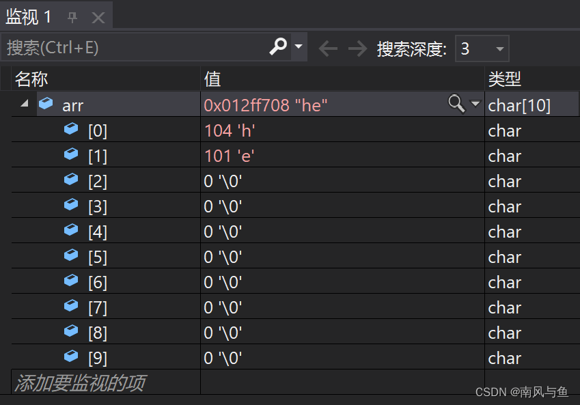
Task: Click the cube icon for element [6]
Action: (71, 280)
